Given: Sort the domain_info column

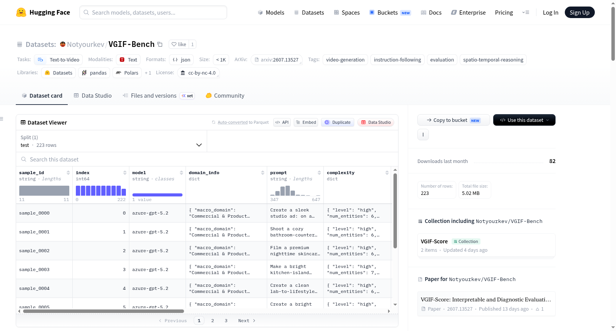Looking at the screenshot, I should pyautogui.click(x=263, y=173).
